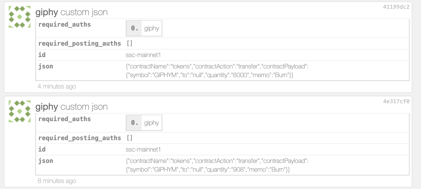Click the "4 minutes ago" timestamp
421x189 pixels.
[x=57, y=86]
